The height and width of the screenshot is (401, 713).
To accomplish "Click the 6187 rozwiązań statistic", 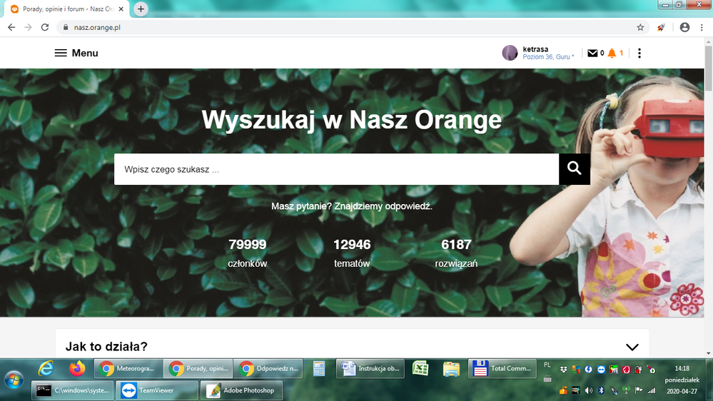I will pyautogui.click(x=456, y=253).
